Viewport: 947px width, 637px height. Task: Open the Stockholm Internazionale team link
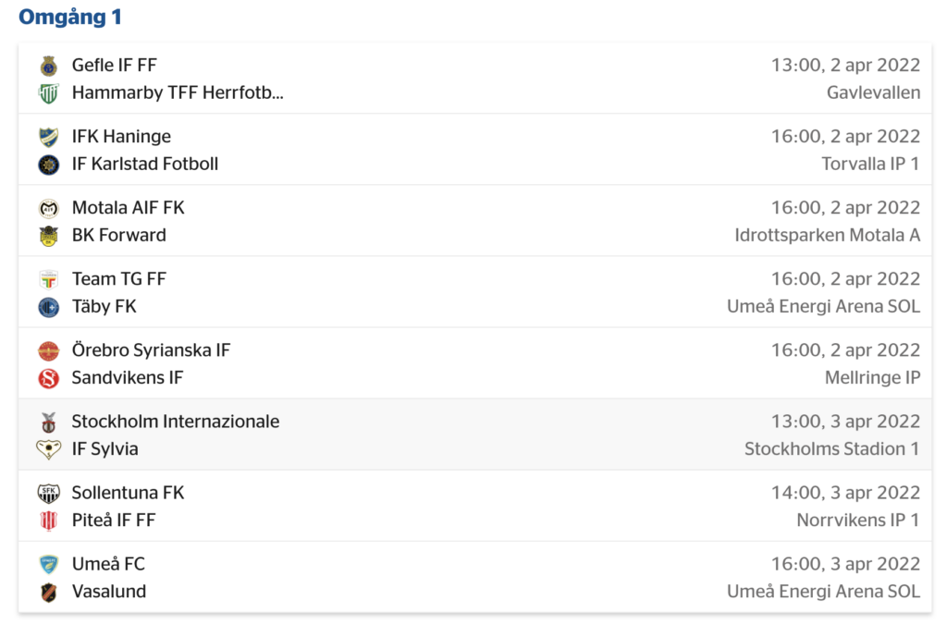pos(176,422)
